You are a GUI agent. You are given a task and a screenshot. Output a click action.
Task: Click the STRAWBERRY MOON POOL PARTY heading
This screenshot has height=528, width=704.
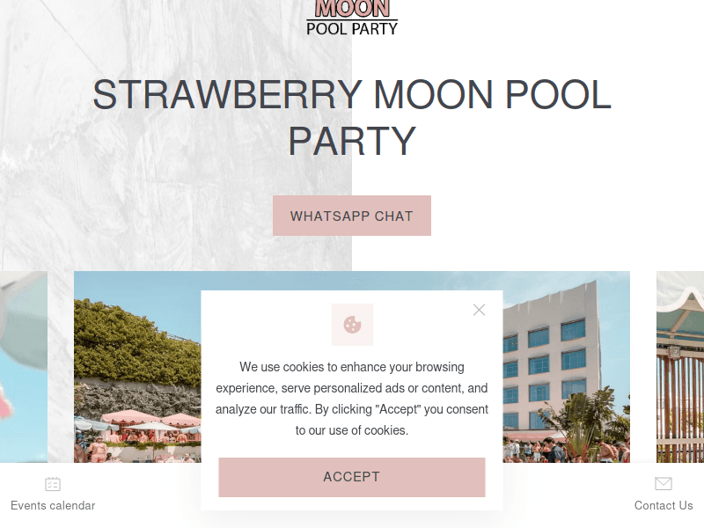click(x=352, y=117)
